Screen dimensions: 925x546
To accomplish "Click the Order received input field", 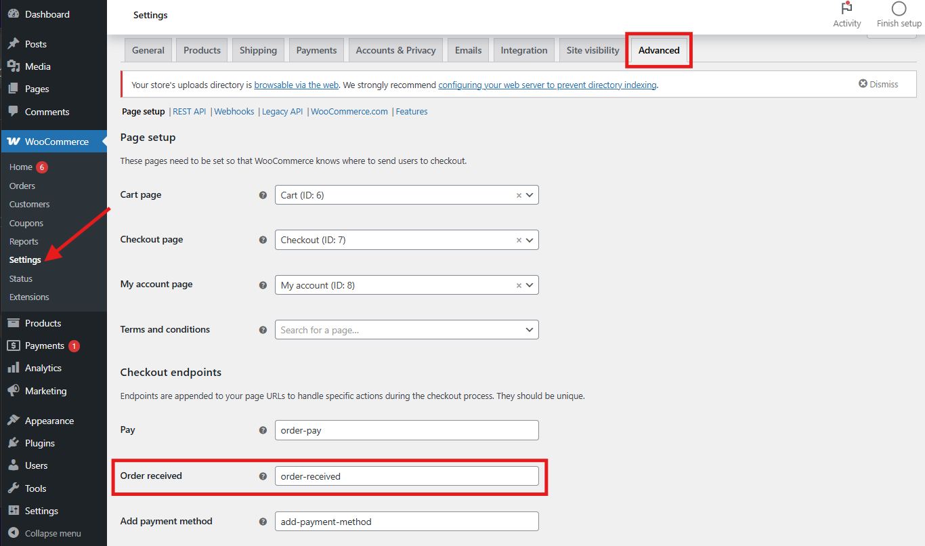I will pos(406,476).
